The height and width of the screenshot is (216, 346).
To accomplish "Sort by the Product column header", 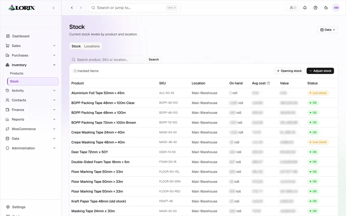I will coord(78,83).
